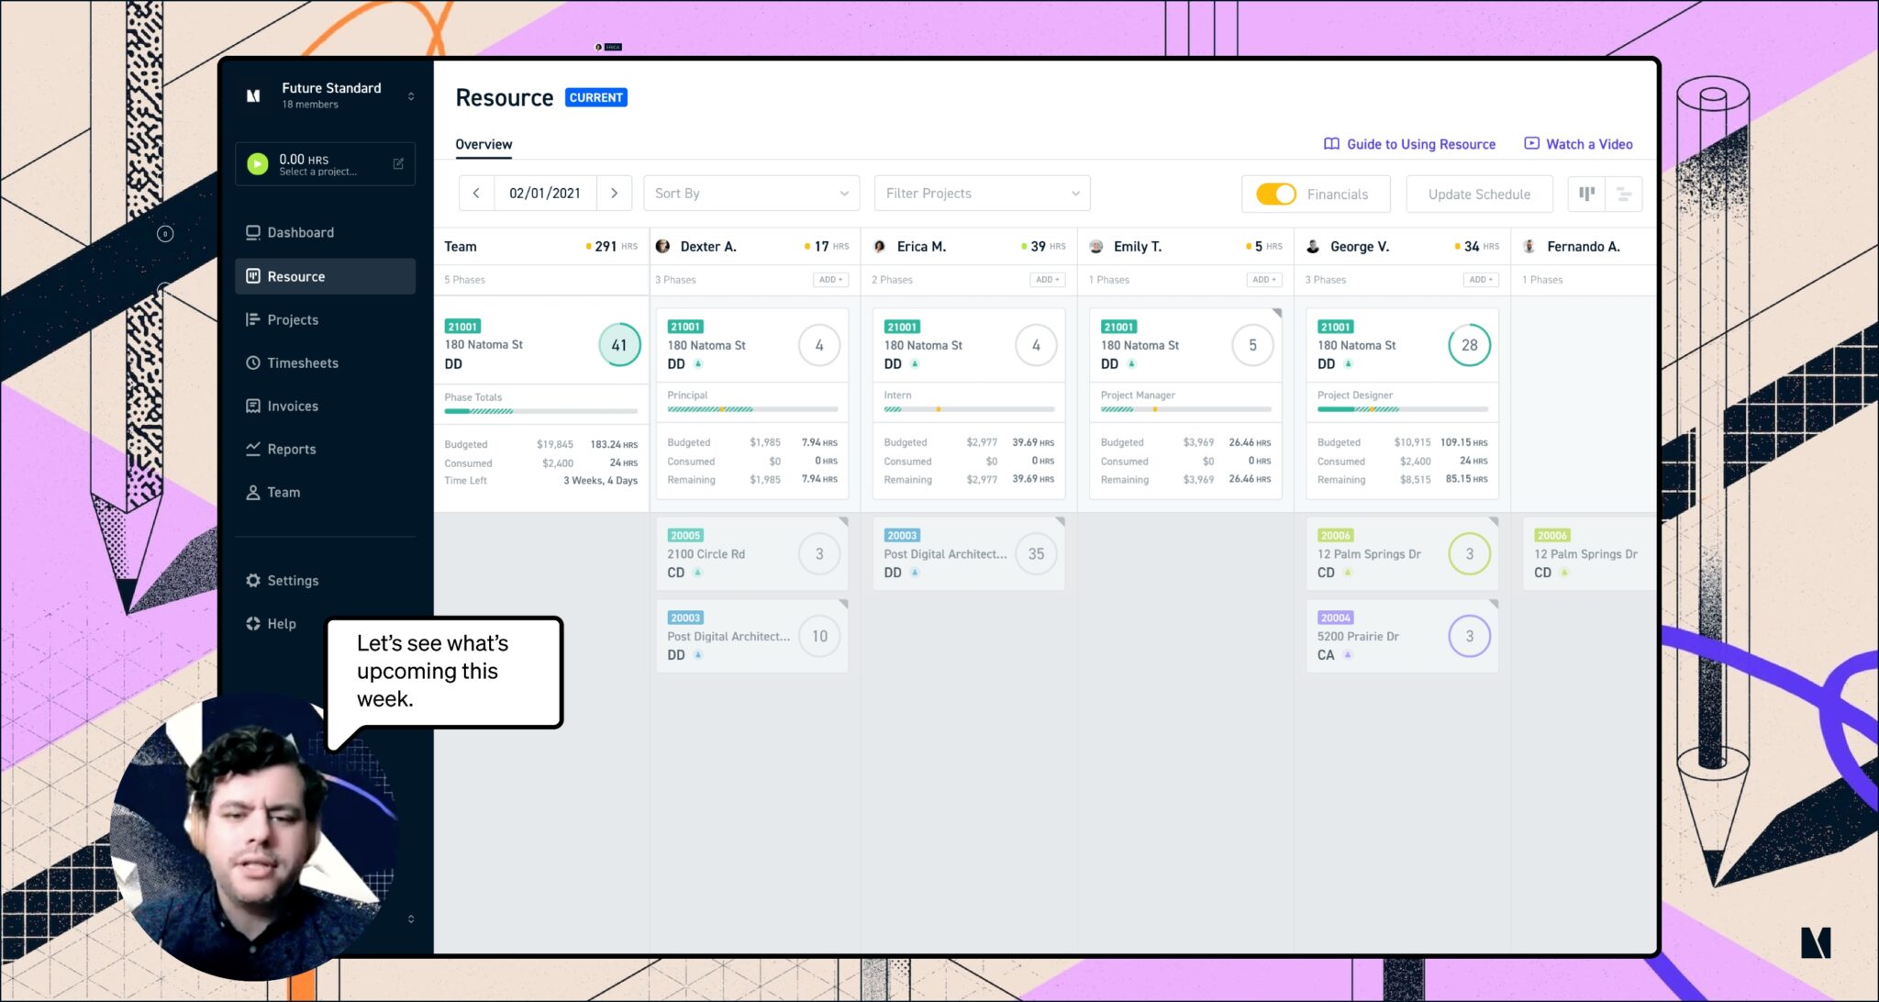Expand the Sort By dropdown
1879x1002 pixels.
(750, 194)
